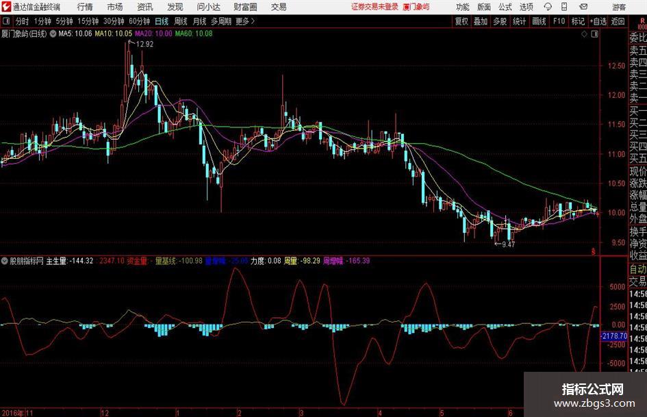Open the 市场 menu
This screenshot has height=417, width=647.
(x=115, y=7)
